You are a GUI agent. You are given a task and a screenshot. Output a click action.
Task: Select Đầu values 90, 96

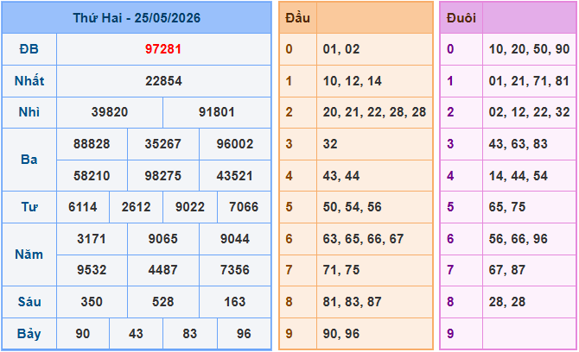coord(341,334)
